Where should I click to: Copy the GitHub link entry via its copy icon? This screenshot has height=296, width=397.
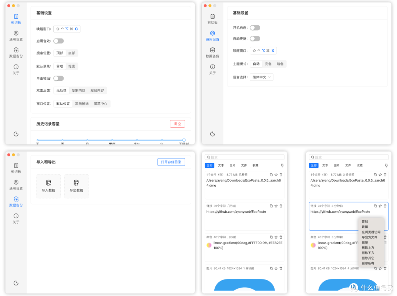pyautogui.click(x=271, y=206)
